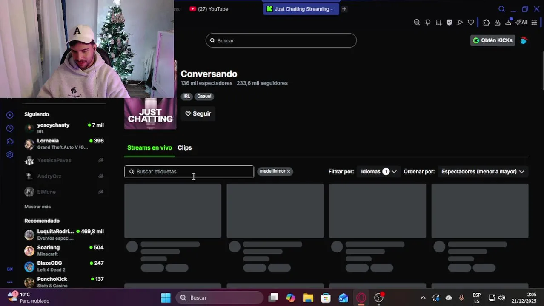Open the player icon in Opera sidebar
544x306 pixels.
(10, 115)
